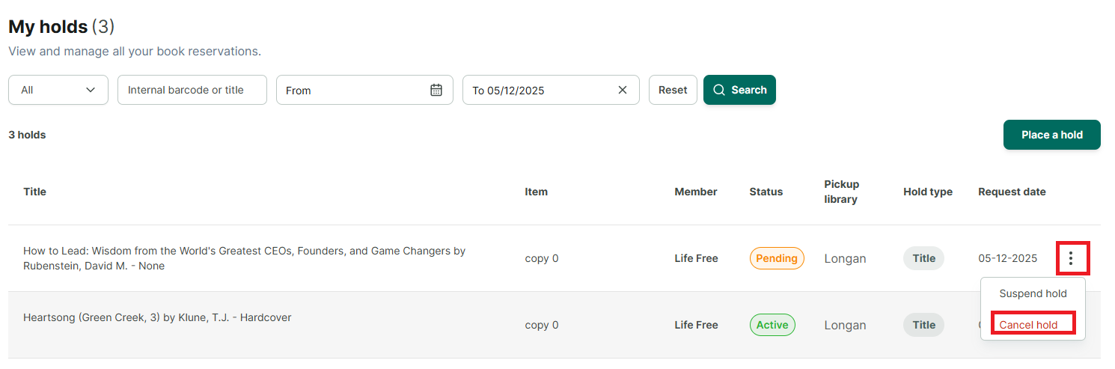Click the Reset button
1115x369 pixels.
[x=673, y=90]
